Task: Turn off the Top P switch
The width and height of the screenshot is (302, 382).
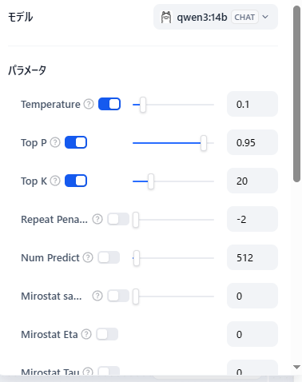Action: (76, 142)
